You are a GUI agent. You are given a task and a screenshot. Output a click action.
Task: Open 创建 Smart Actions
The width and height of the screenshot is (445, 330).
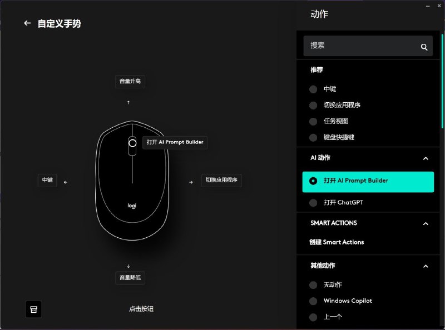pos(337,242)
